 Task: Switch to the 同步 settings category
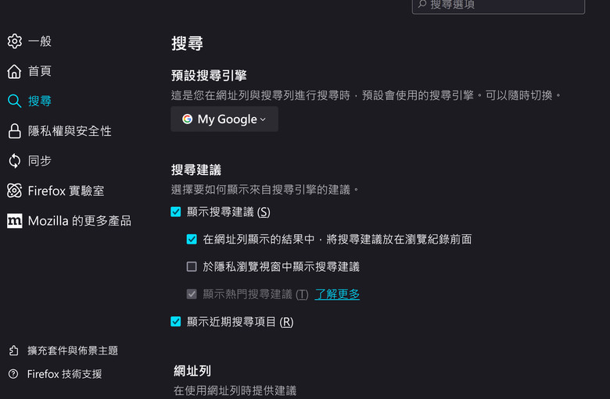40,161
